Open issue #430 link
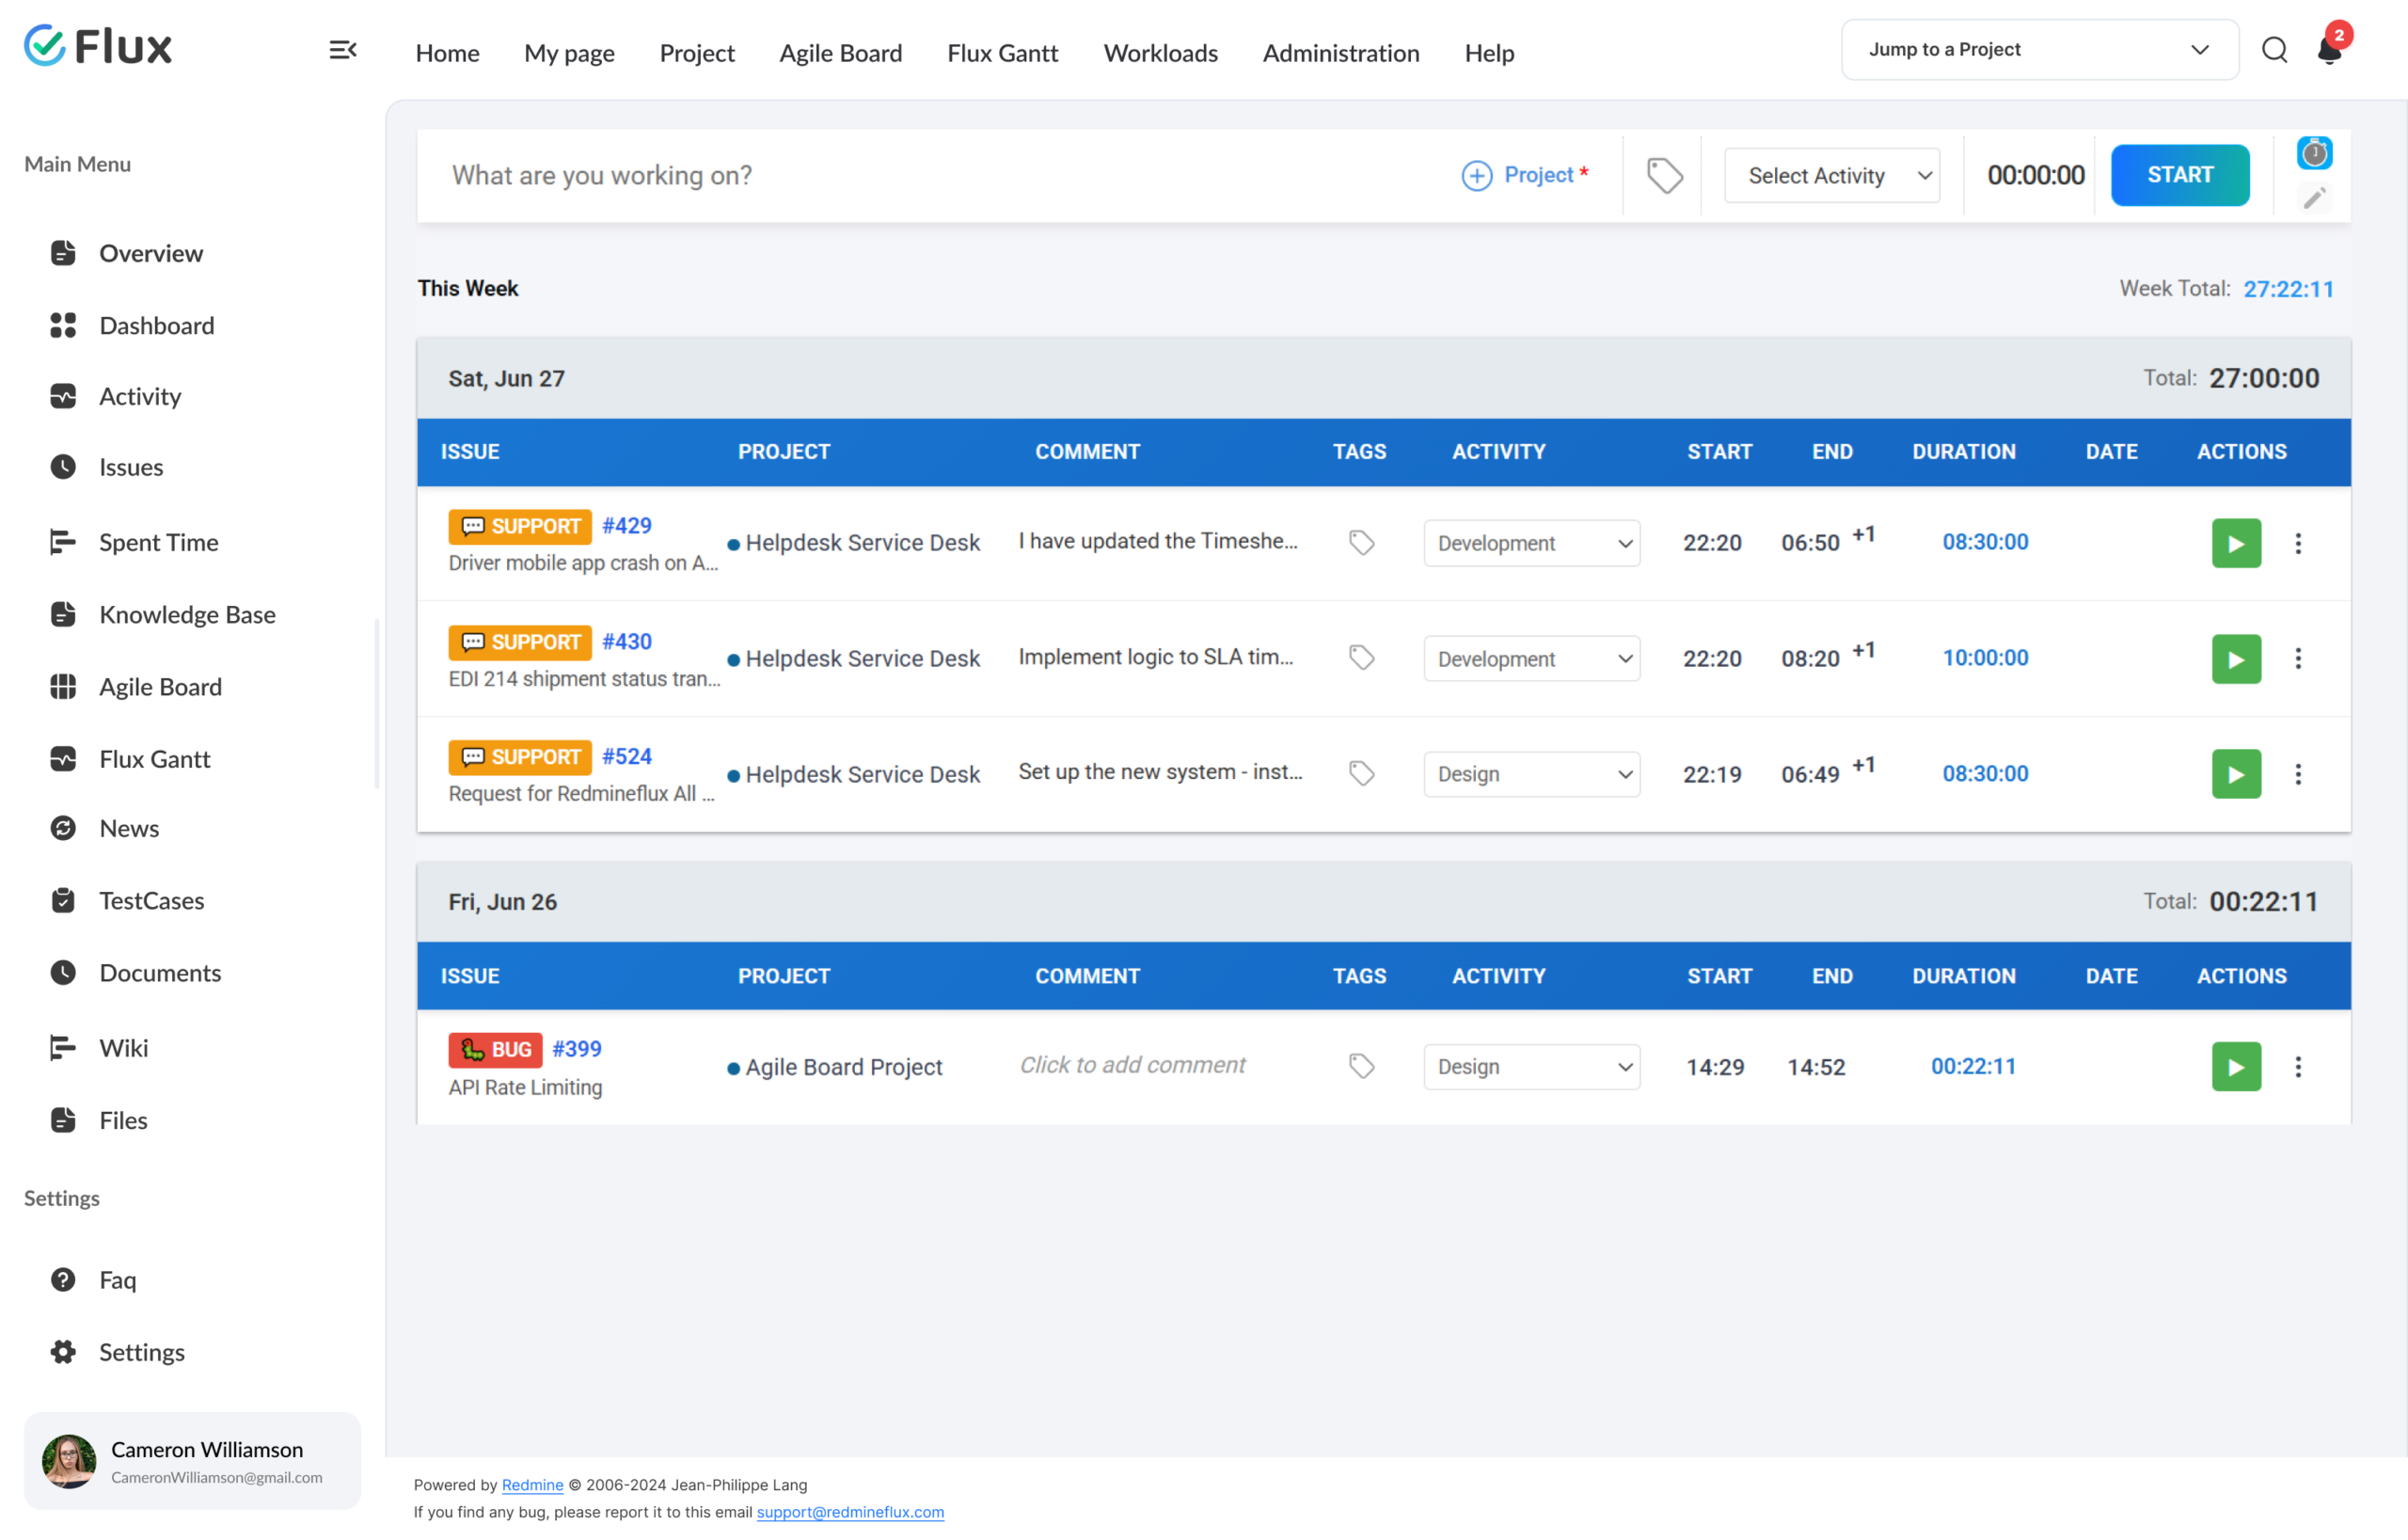The image size is (2408, 1540). (x=626, y=641)
